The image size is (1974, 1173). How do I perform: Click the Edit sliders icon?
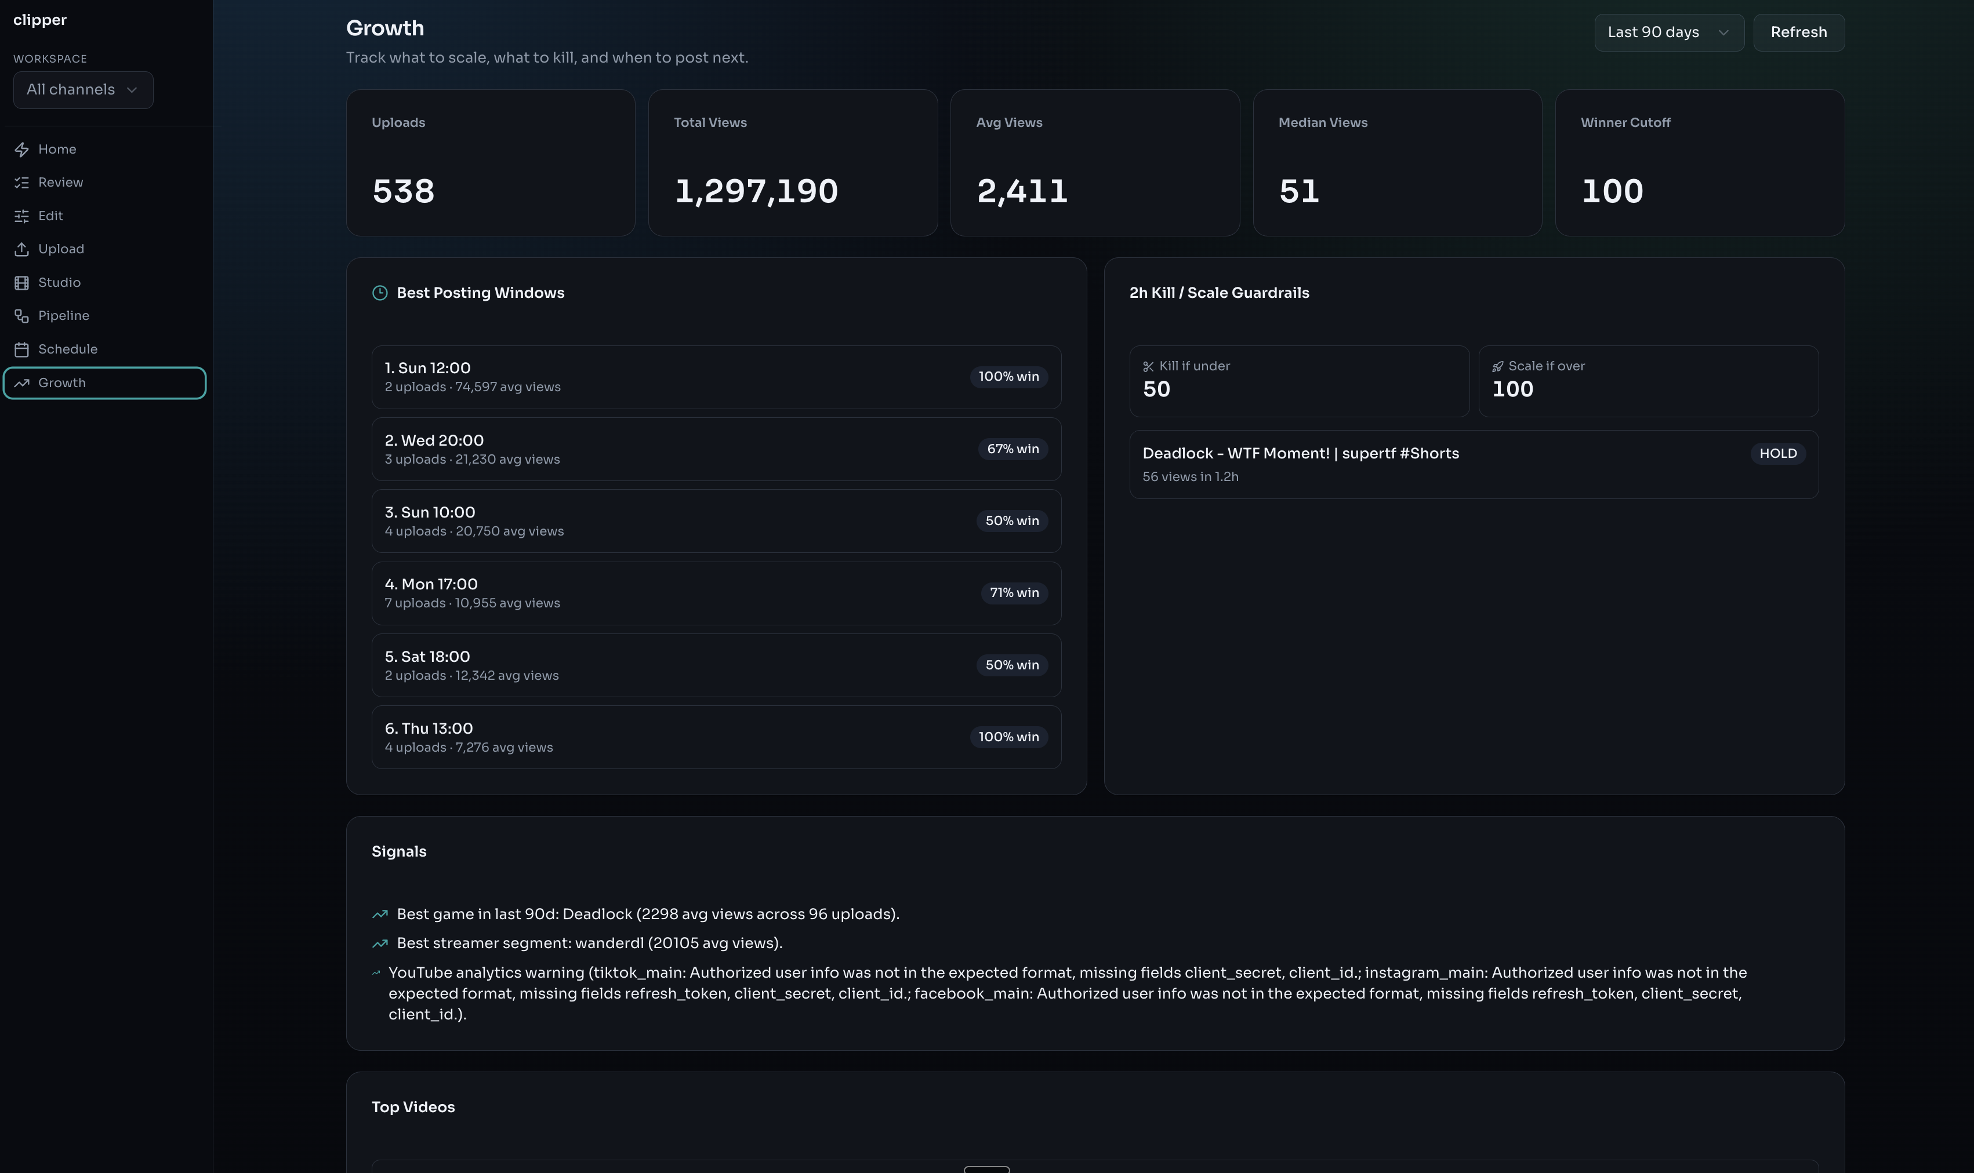22,216
